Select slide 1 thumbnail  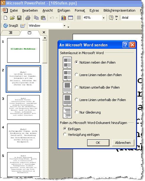(x=23, y=50)
